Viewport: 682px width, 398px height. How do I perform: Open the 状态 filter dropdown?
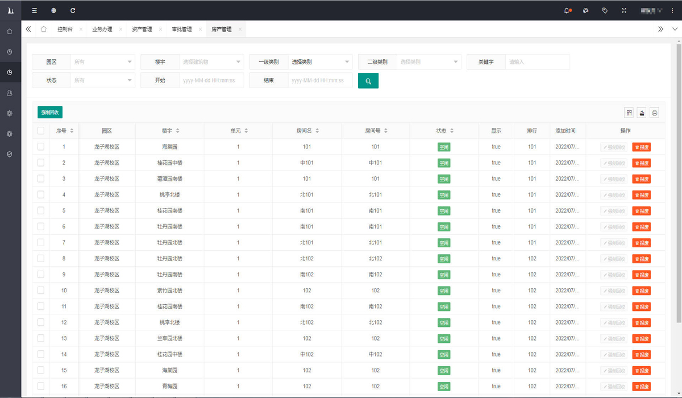coord(103,81)
